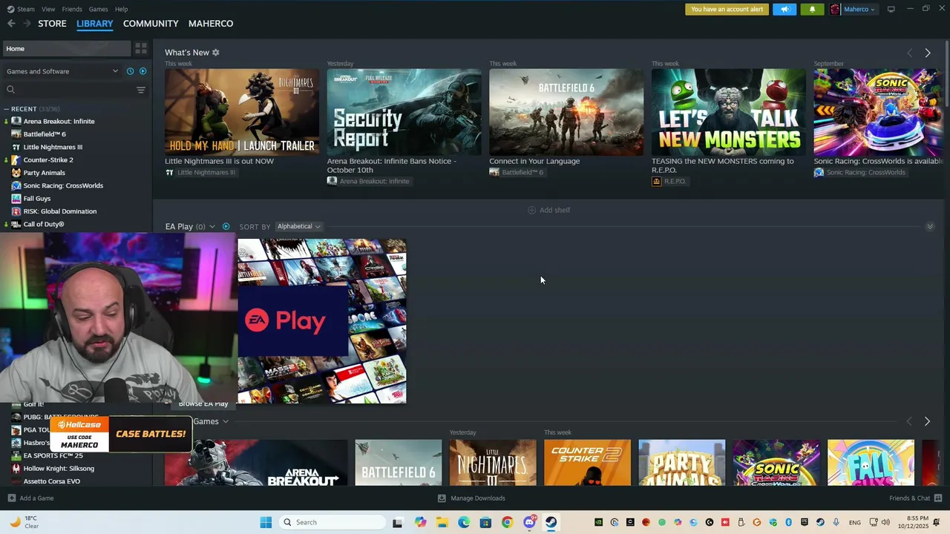Open the EA Play shelf options dropdown
This screenshot has height=534, width=950.
pyautogui.click(x=212, y=226)
